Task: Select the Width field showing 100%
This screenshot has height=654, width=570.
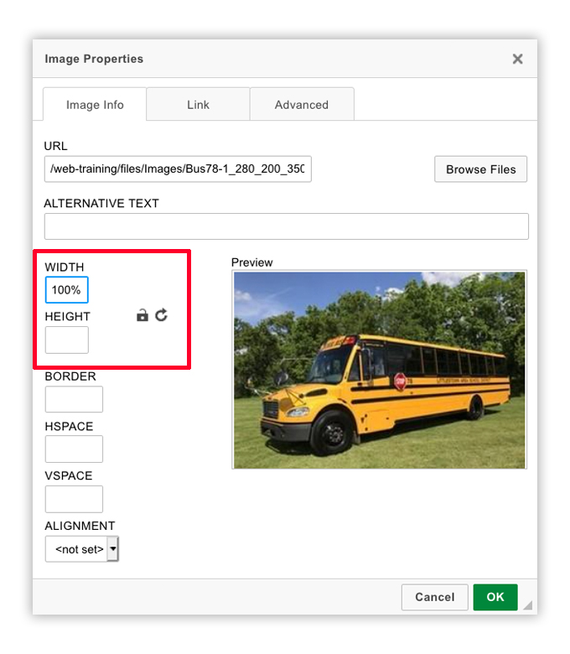Action: [x=66, y=290]
